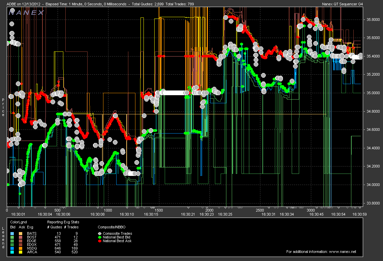Select the NSDQ ask color swatch
Screen dimensions: 383x261
tap(21, 248)
